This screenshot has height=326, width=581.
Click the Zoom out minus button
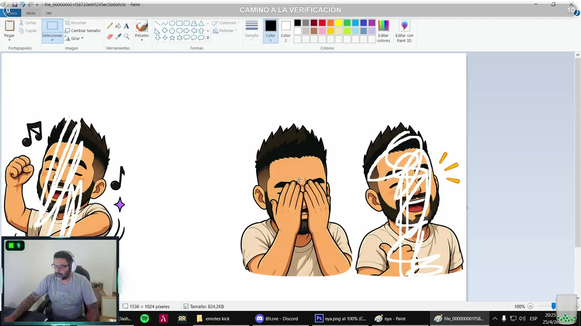click(530, 307)
